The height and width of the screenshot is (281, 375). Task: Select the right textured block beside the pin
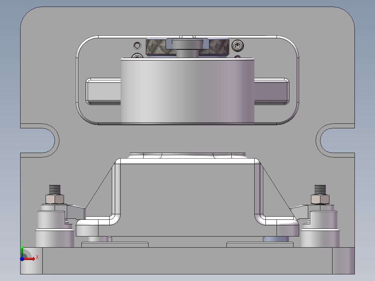[x=219, y=47]
